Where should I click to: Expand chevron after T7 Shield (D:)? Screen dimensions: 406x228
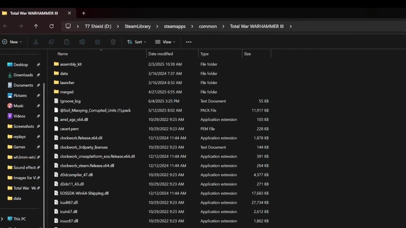[x=118, y=26]
